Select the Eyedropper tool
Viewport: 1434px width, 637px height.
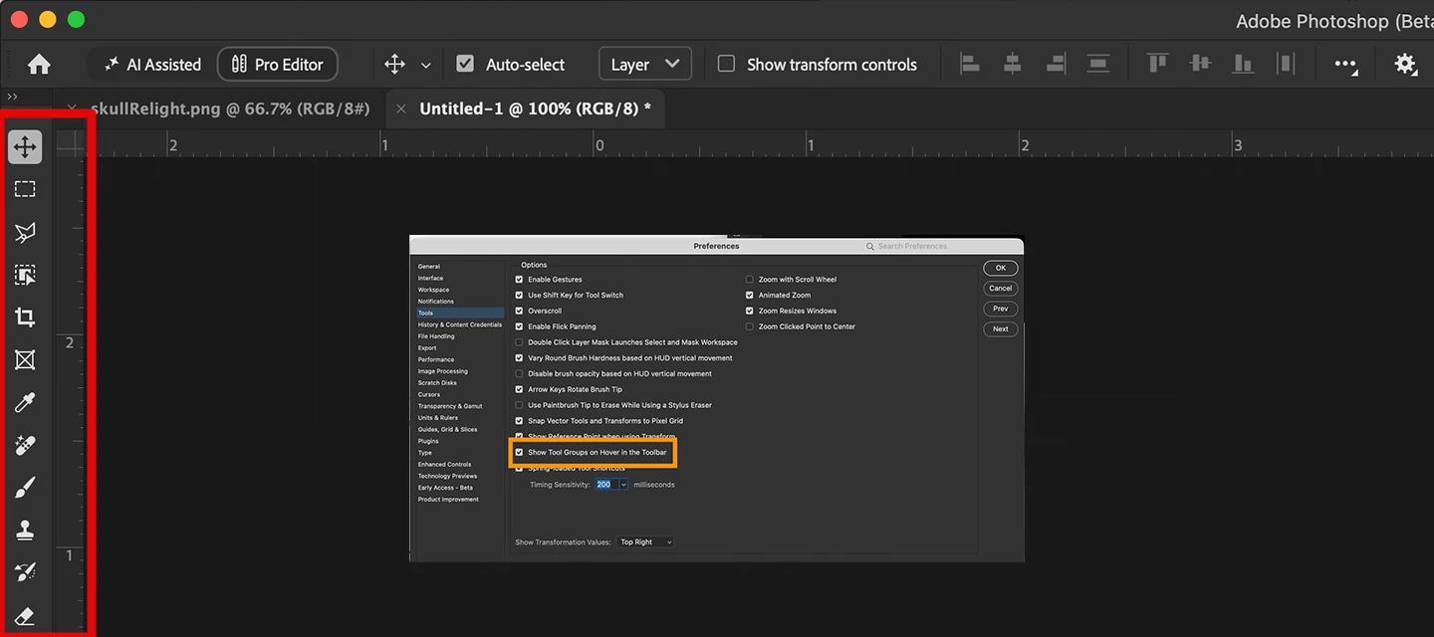click(25, 403)
